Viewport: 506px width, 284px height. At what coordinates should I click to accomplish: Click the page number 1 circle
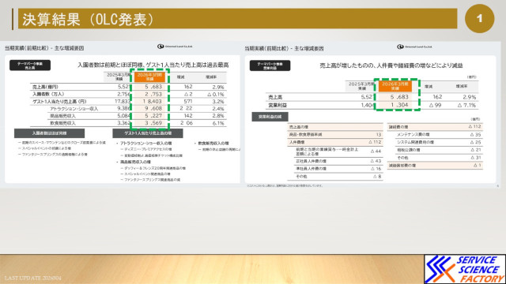click(x=480, y=18)
